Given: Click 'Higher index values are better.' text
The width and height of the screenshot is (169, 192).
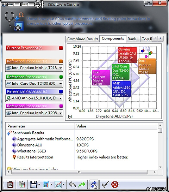Looking at the screenshot, I should tap(102, 157).
